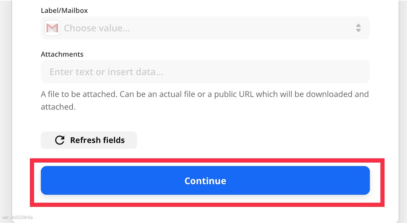Click the 'Label/Mailbox' field label
This screenshot has height=223, width=407.
pyautogui.click(x=64, y=11)
